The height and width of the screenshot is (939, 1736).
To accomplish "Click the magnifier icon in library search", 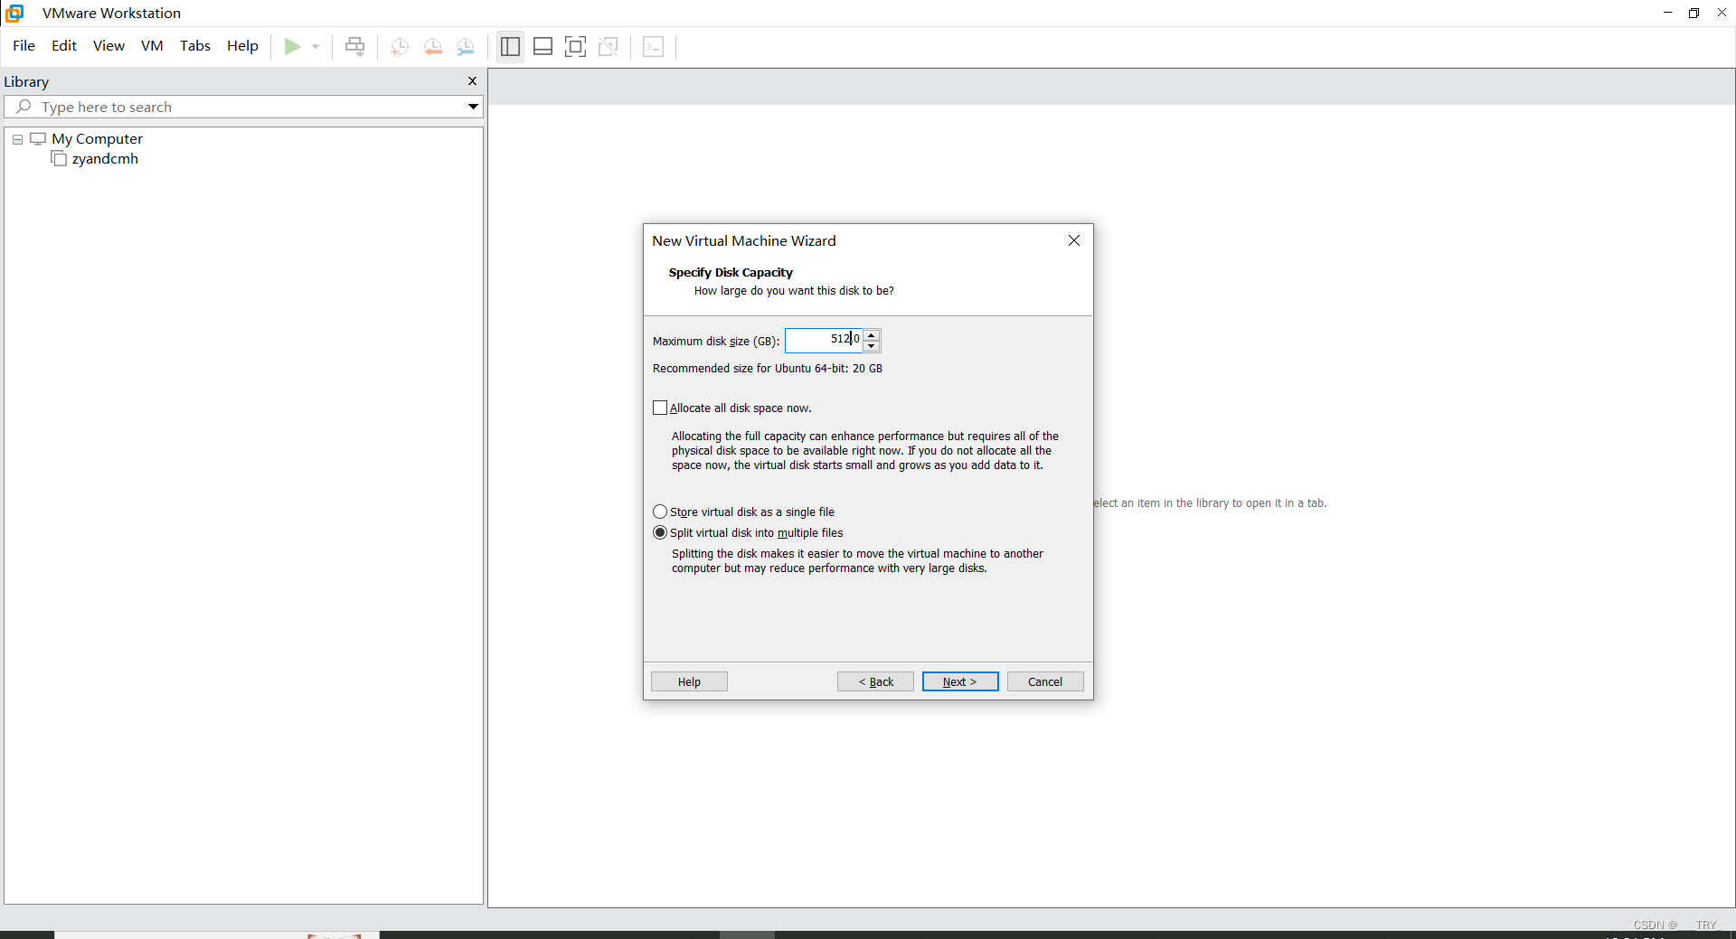I will tap(24, 107).
